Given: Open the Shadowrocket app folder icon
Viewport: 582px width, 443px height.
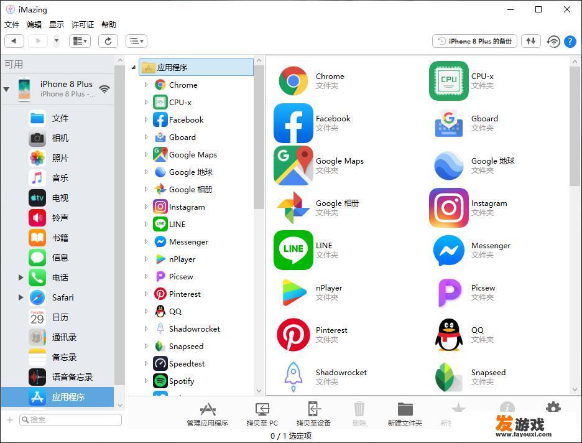Looking at the screenshot, I should click(x=293, y=377).
